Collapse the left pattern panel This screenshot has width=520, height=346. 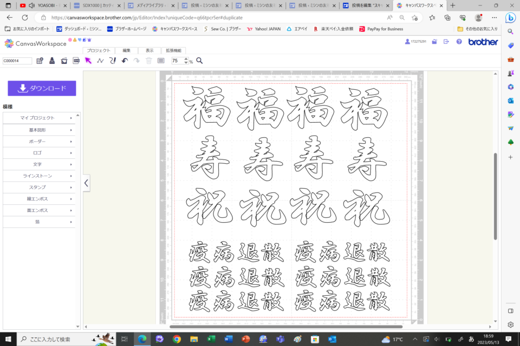click(x=86, y=183)
